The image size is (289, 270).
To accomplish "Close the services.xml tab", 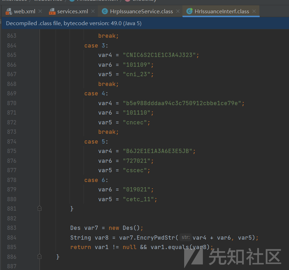I will pos(93,12).
